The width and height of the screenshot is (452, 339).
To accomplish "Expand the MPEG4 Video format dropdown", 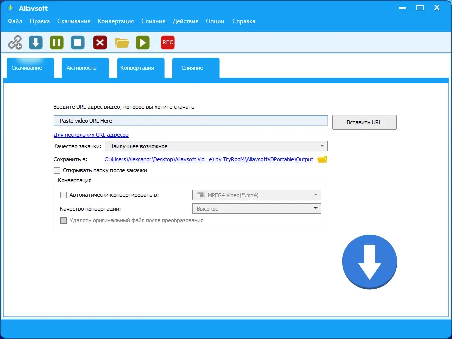I will click(x=316, y=195).
